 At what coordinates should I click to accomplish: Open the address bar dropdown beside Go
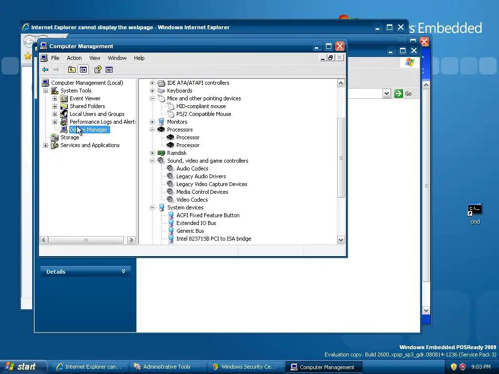tap(386, 93)
